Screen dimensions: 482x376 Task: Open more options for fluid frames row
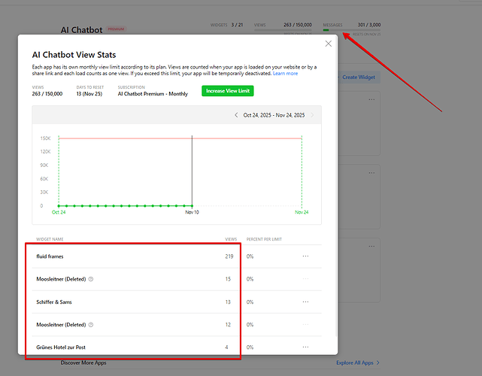305,256
